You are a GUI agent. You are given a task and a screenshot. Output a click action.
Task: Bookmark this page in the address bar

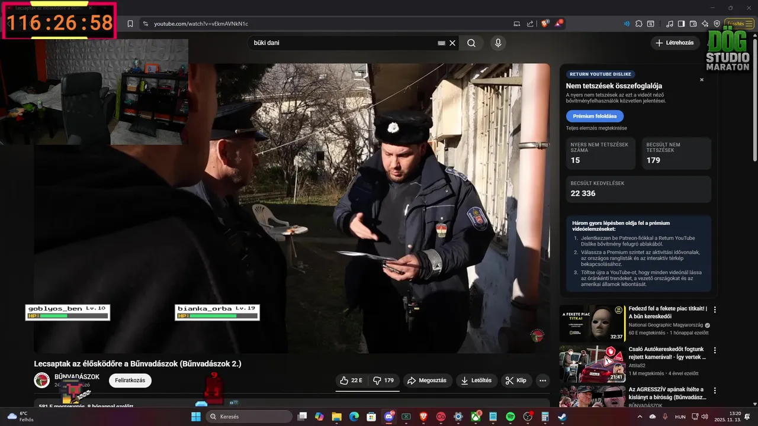point(130,24)
